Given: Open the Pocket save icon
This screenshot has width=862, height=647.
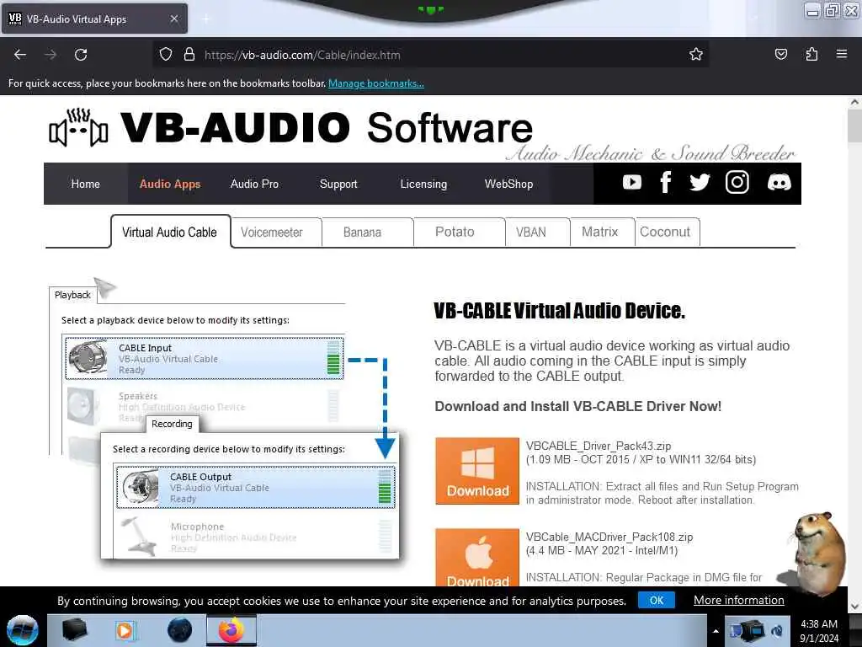Looking at the screenshot, I should click(780, 55).
